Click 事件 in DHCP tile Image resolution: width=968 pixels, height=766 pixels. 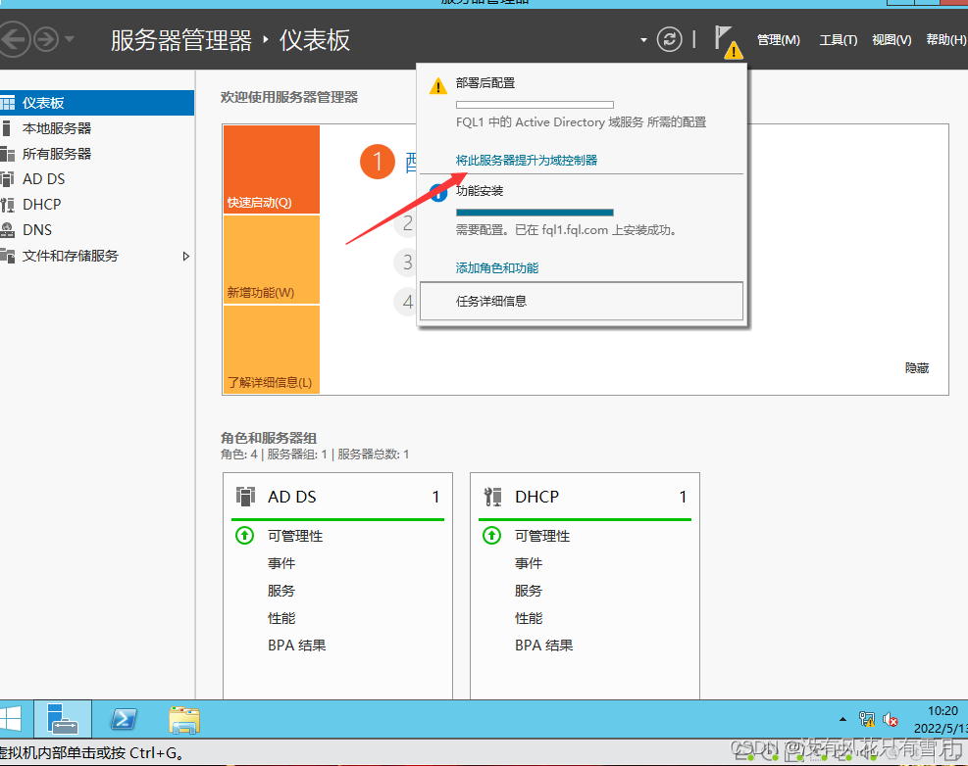pos(529,563)
